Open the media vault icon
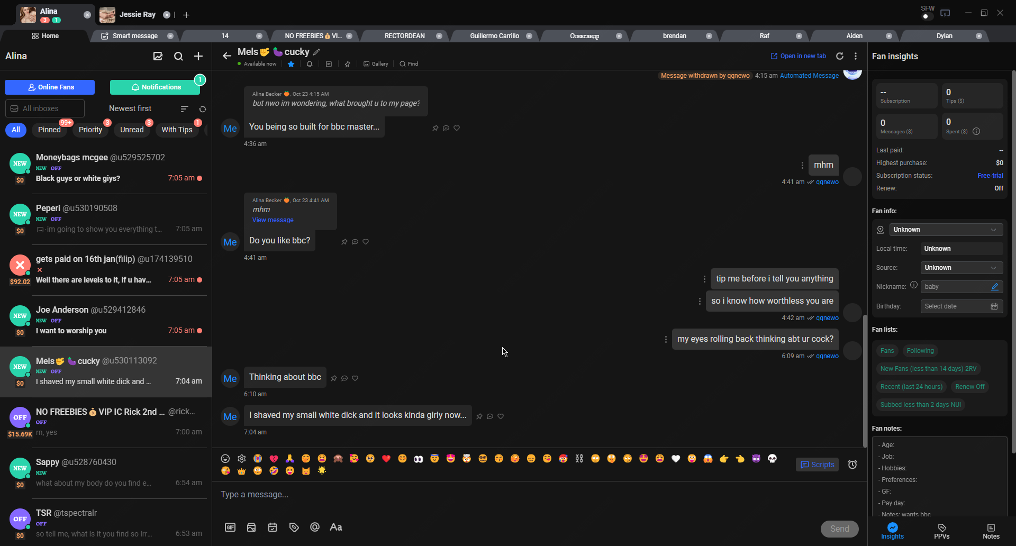Image resolution: width=1016 pixels, height=546 pixels. pyautogui.click(x=251, y=527)
